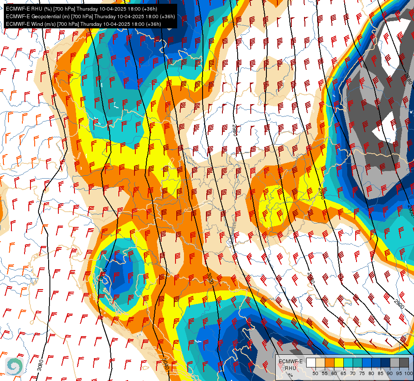This screenshot has height=381, width=414.
Task: Select the yellow 60-65% humidity swatch
Action: coord(339,362)
